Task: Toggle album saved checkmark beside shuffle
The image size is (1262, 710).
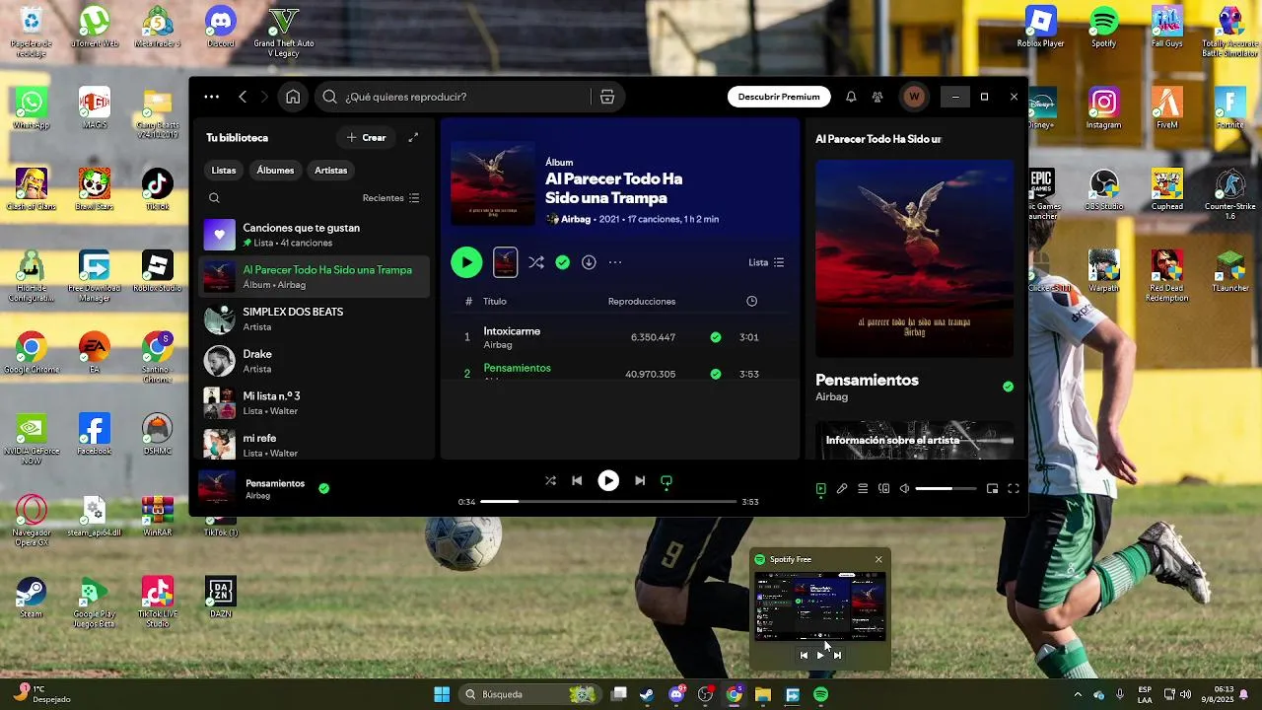Action: 562,262
